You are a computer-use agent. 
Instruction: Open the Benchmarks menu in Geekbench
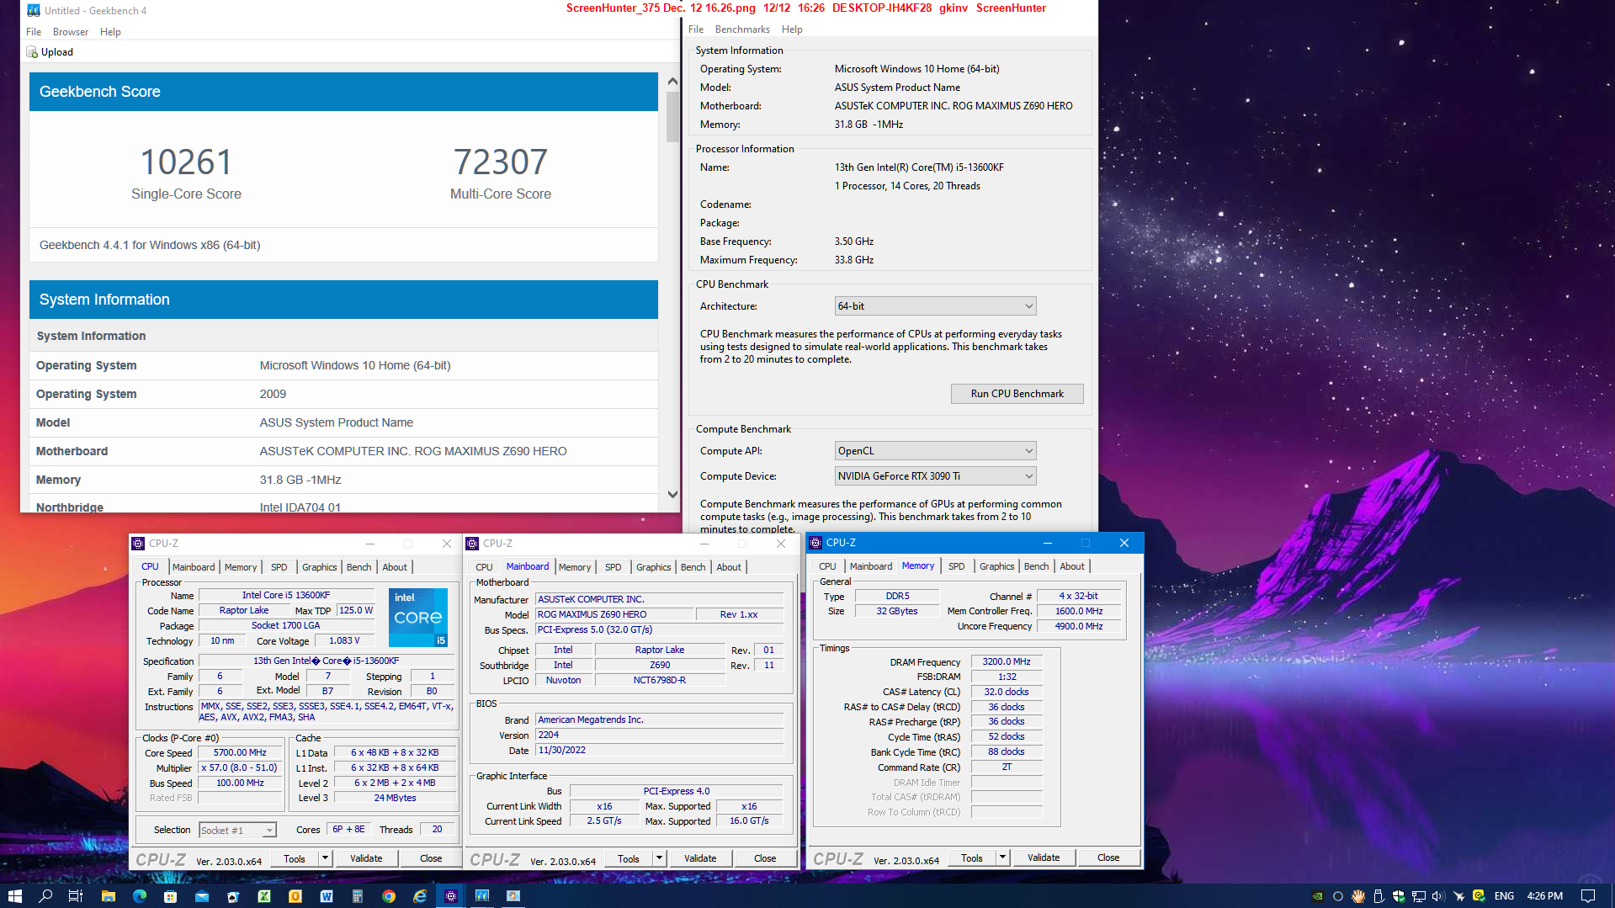742,29
